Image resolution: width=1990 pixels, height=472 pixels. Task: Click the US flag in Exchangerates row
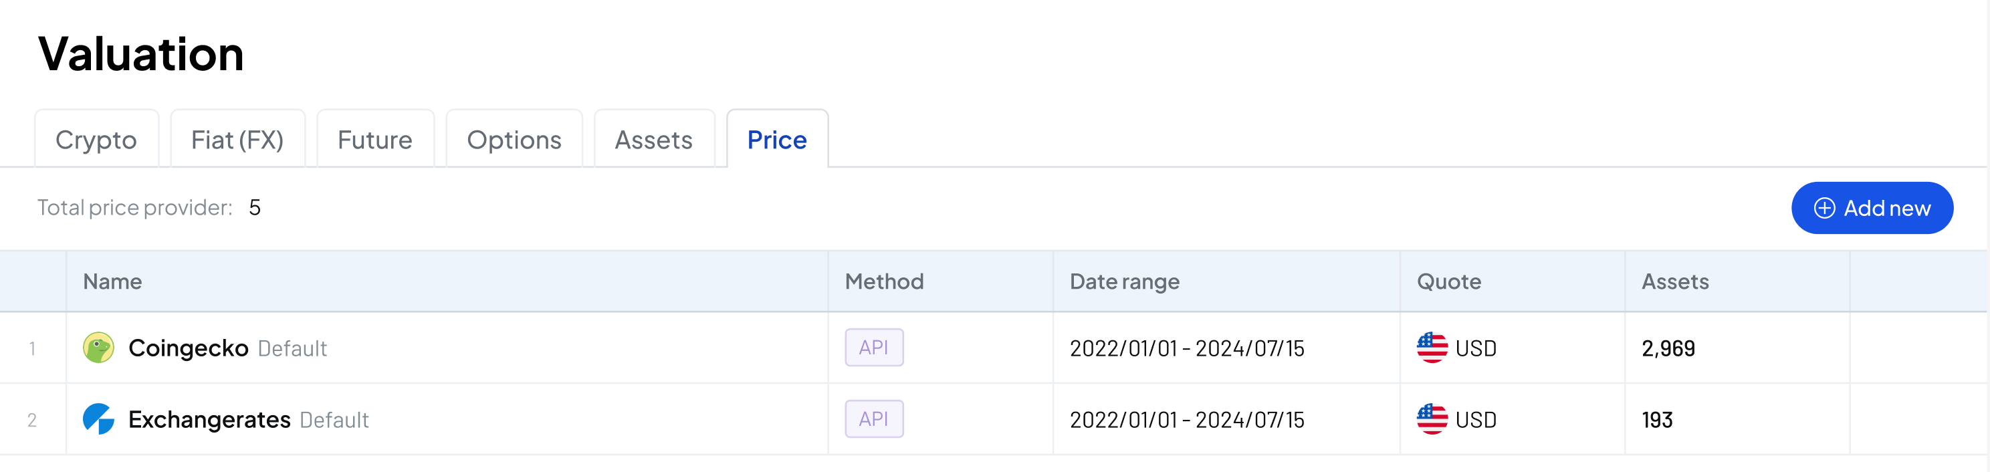1432,419
